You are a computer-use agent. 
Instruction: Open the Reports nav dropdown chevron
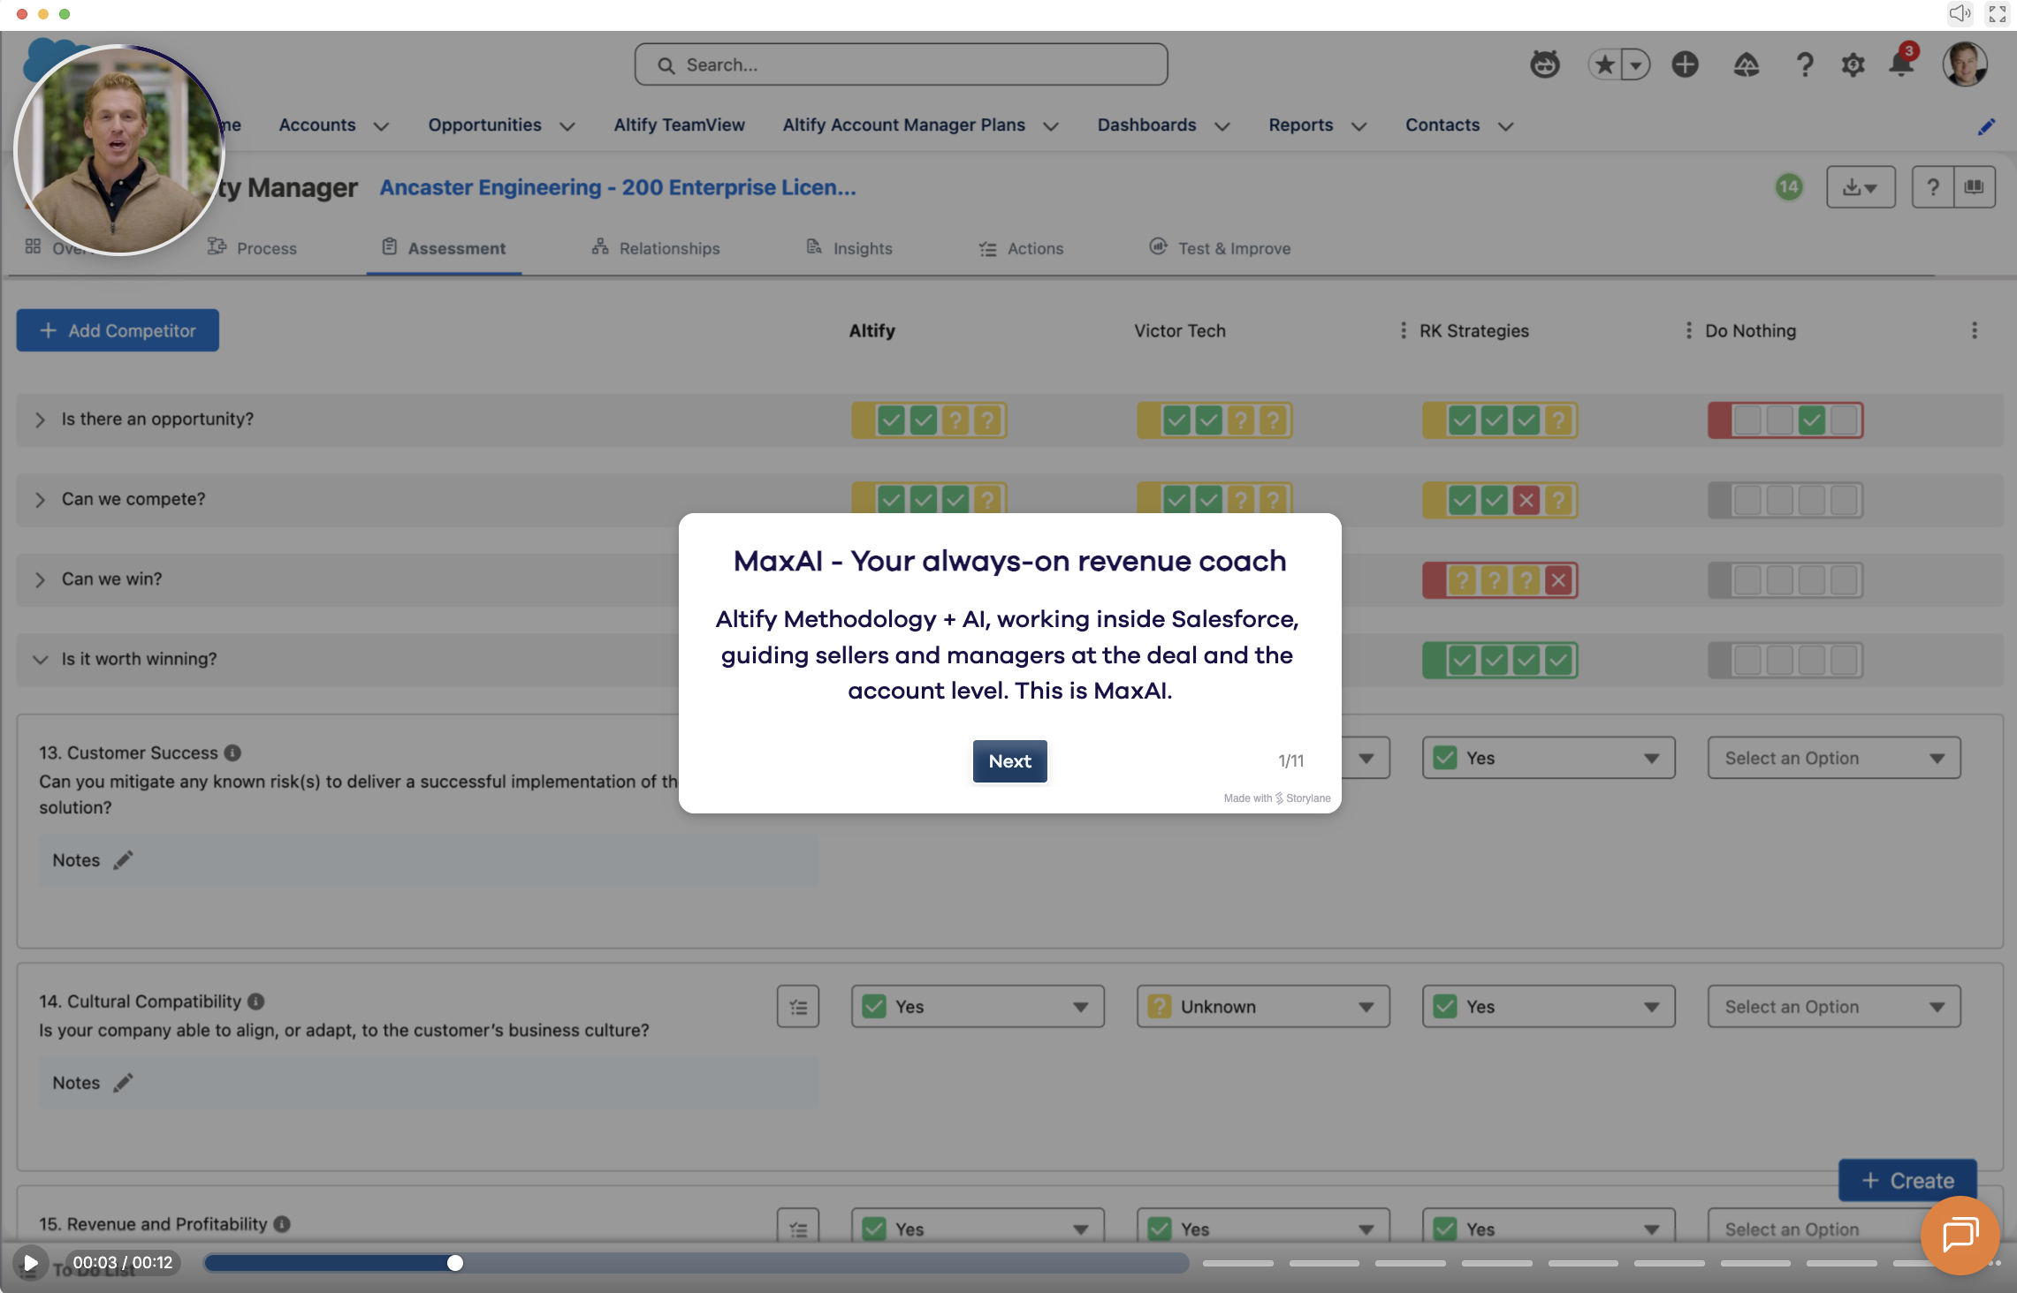click(1359, 126)
